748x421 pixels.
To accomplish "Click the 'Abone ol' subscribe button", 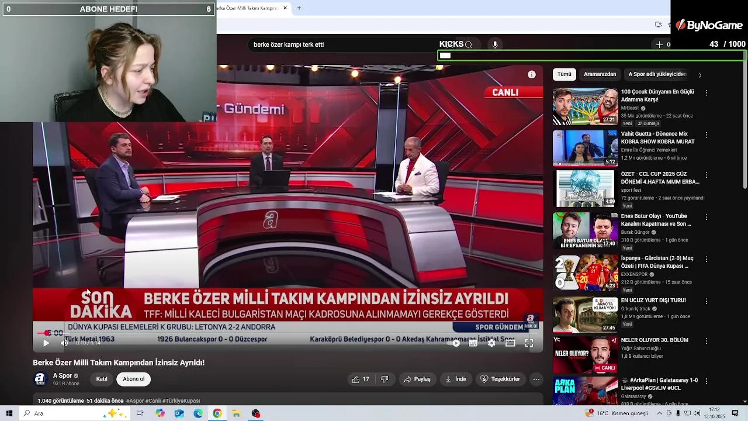I will [x=134, y=379].
